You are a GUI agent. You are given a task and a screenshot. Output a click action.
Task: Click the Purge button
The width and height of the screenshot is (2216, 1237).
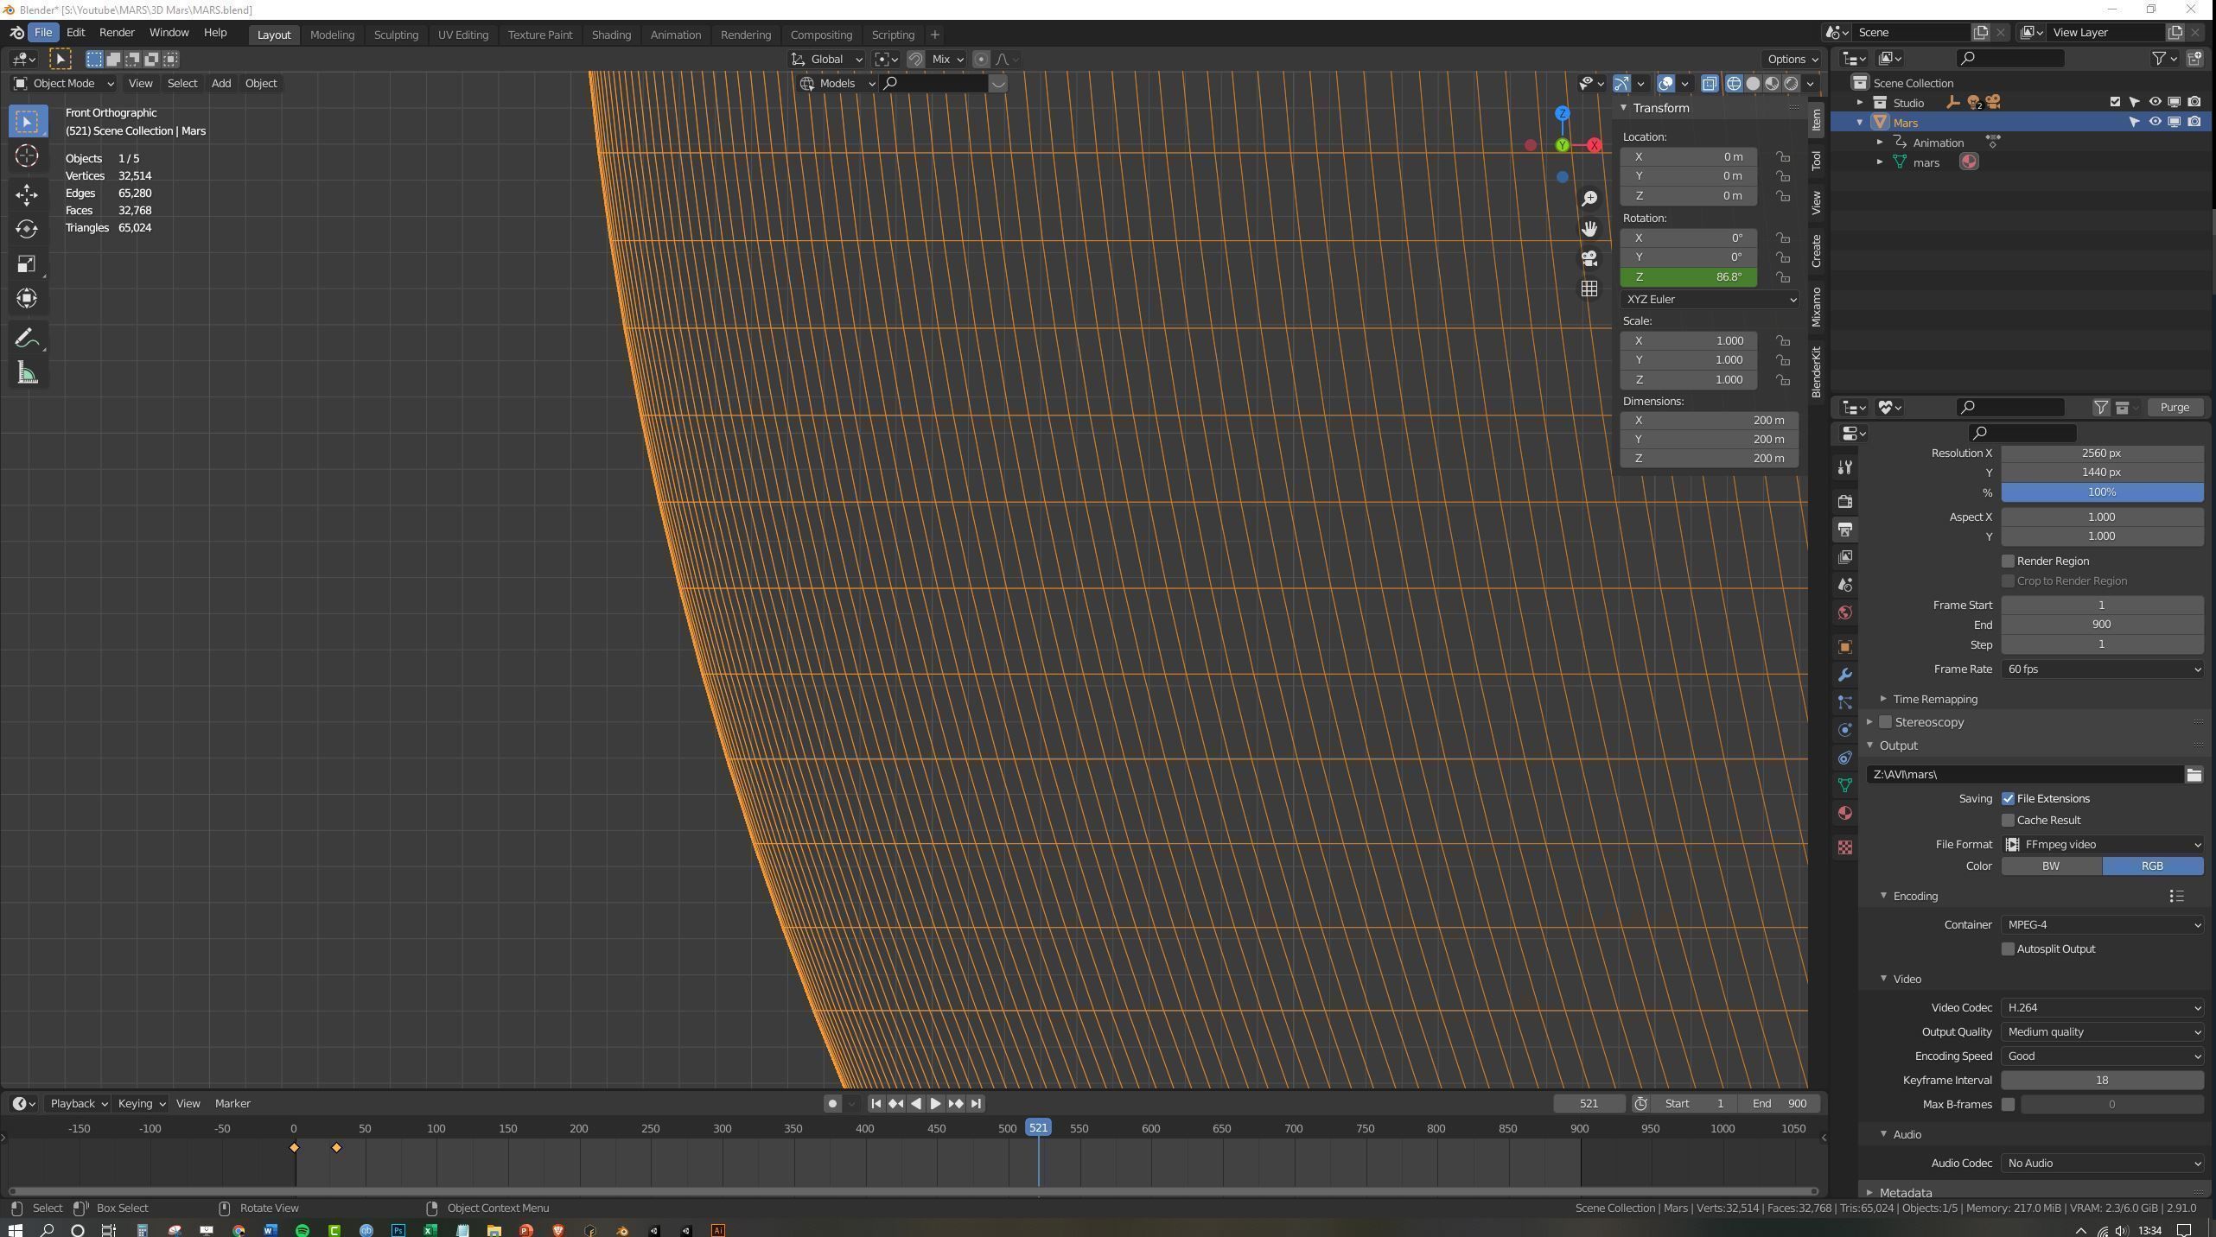click(2174, 407)
